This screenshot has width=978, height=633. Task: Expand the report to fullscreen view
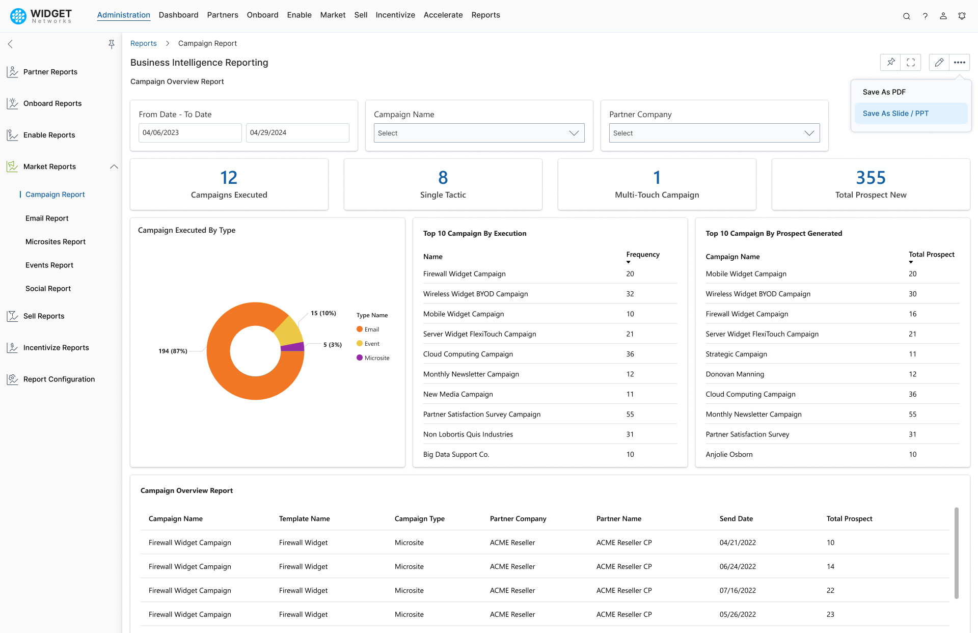911,62
